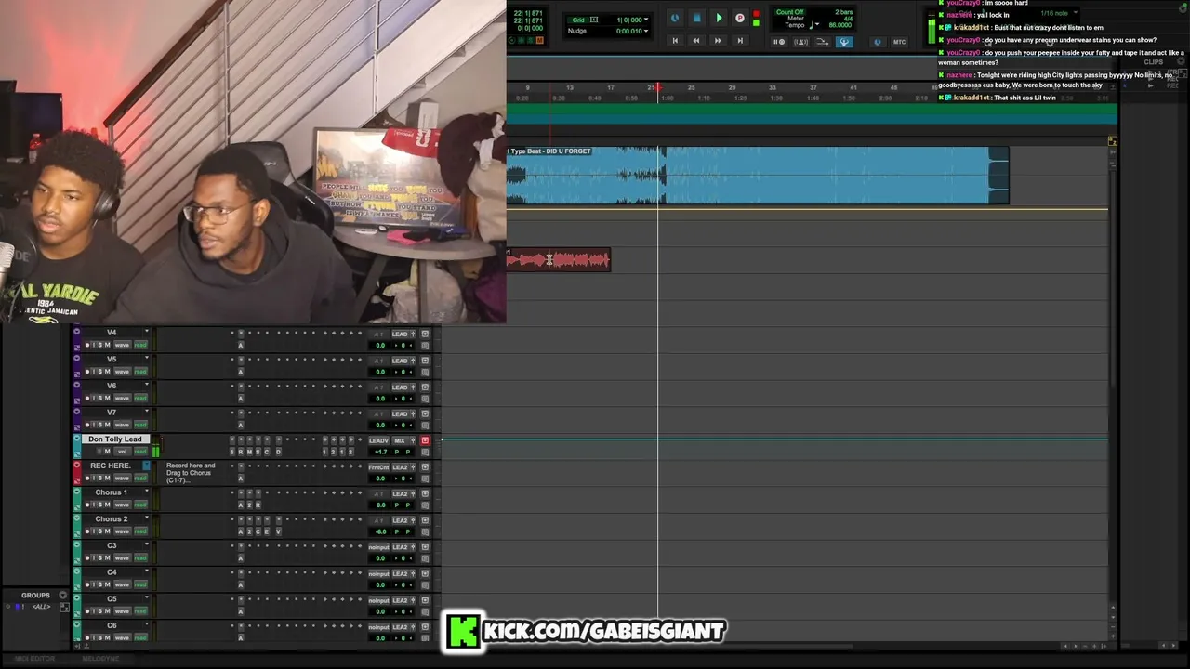This screenshot has width=1190, height=669.
Task: Mute the Don Tolly Lead track
Action: (x=107, y=452)
